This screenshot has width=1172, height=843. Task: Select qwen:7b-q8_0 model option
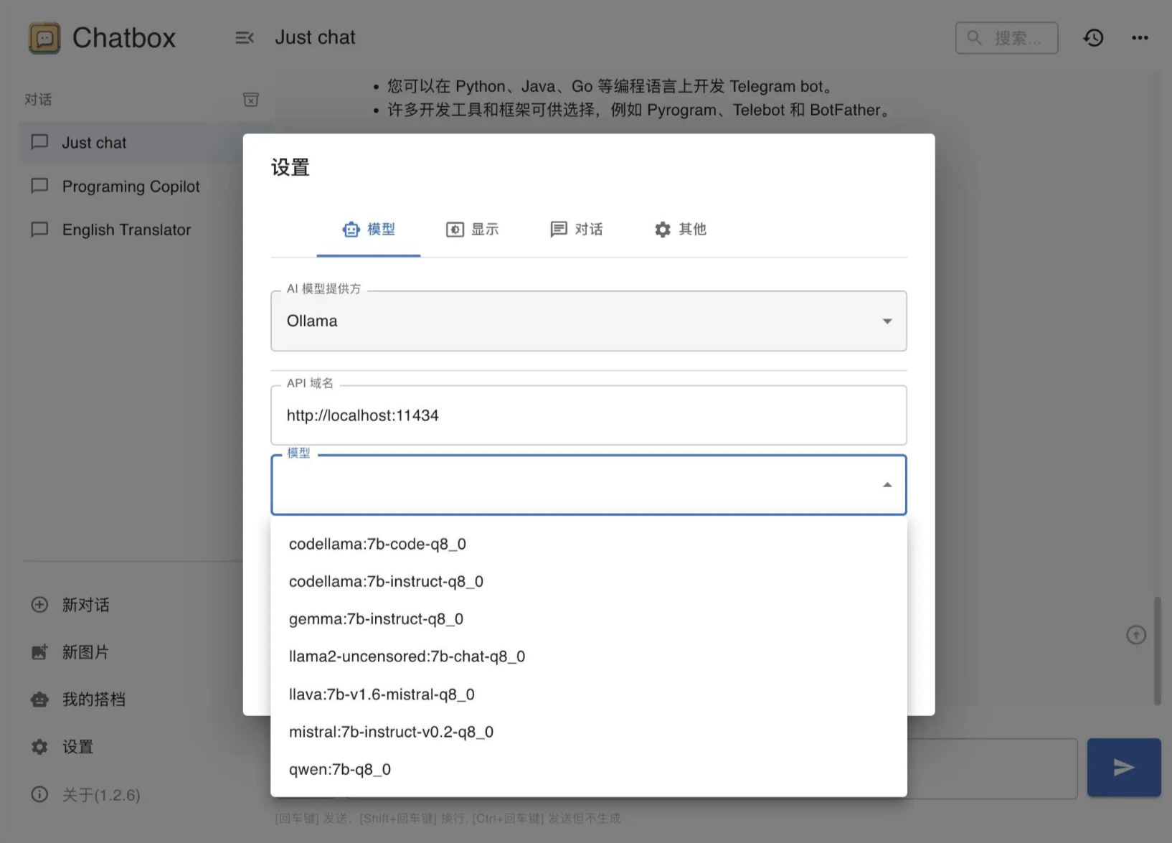[x=589, y=769]
